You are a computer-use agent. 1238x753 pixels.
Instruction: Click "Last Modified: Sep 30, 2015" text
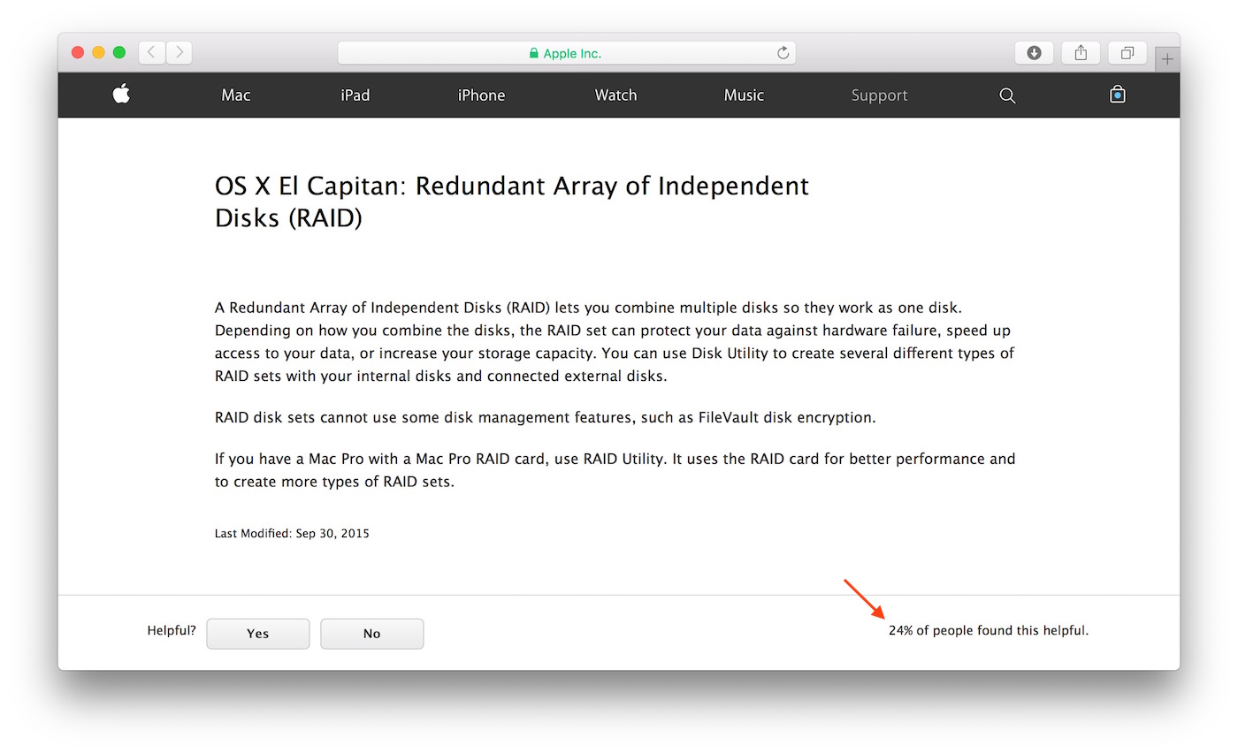coord(292,534)
